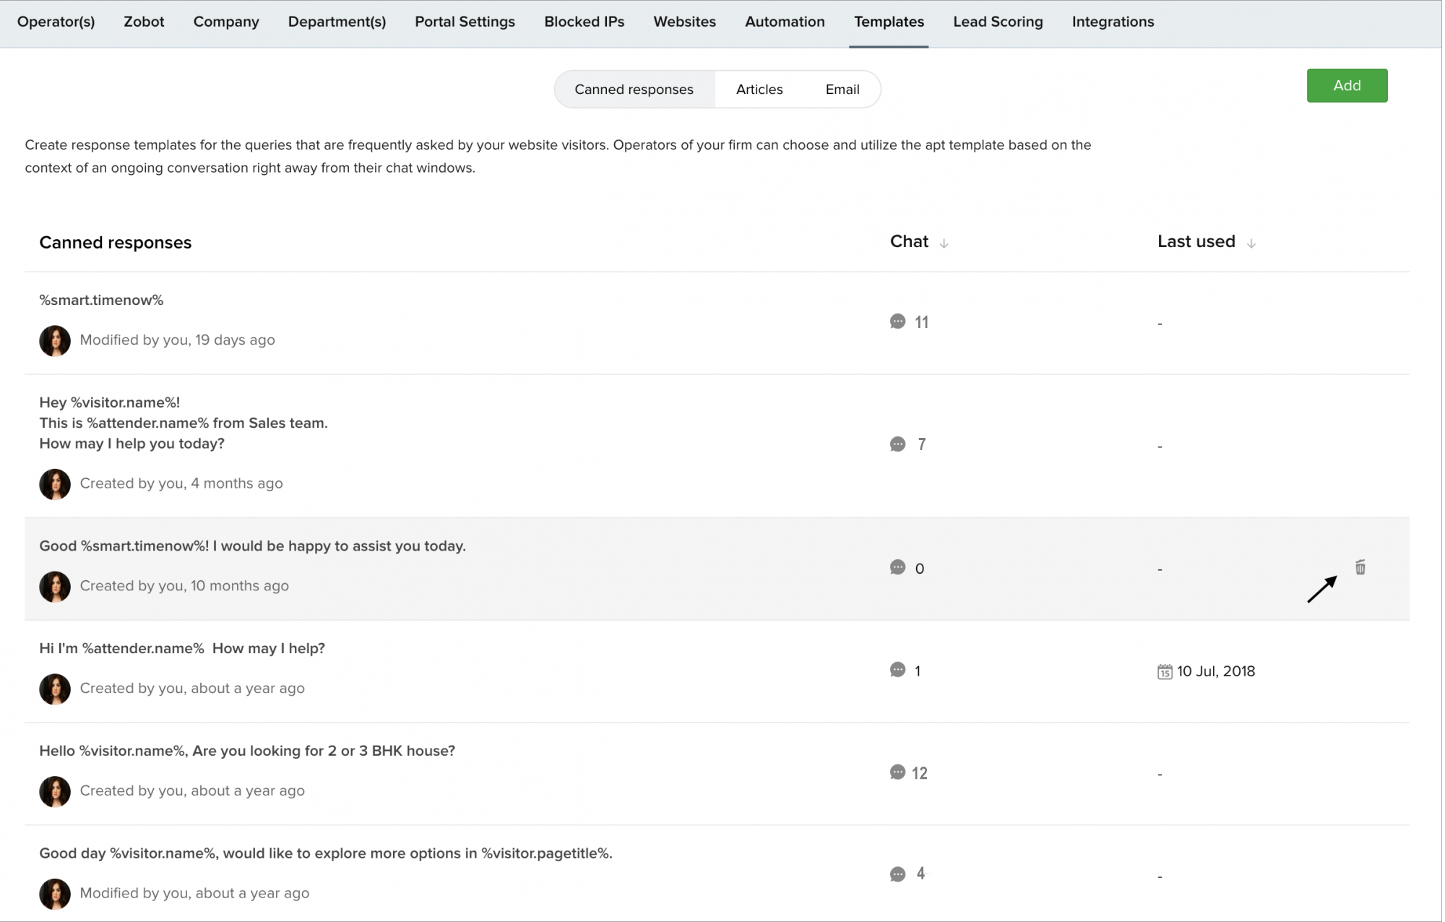Click chat bubble icon next to 4
The height and width of the screenshot is (922, 1445).
pyautogui.click(x=897, y=874)
